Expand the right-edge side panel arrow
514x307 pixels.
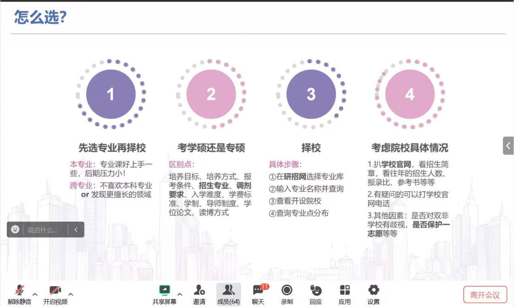[508, 146]
